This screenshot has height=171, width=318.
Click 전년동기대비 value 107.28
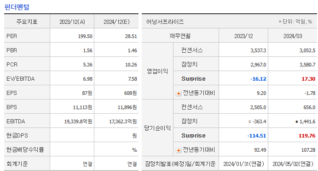[x=308, y=150]
